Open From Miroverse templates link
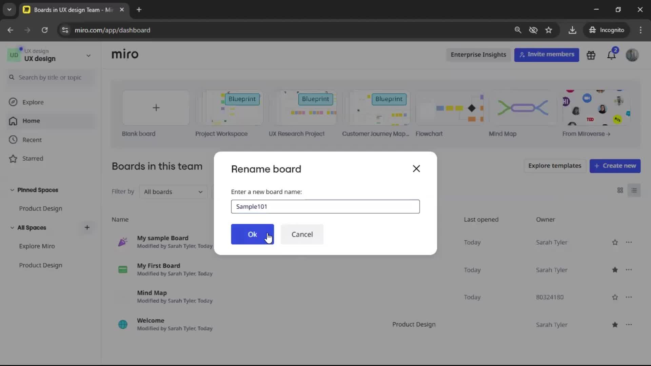Viewport: 651px width, 366px height. click(586, 134)
